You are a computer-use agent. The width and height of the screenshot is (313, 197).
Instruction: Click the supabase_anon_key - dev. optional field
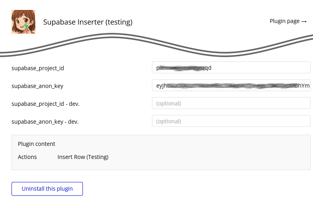[231, 121]
